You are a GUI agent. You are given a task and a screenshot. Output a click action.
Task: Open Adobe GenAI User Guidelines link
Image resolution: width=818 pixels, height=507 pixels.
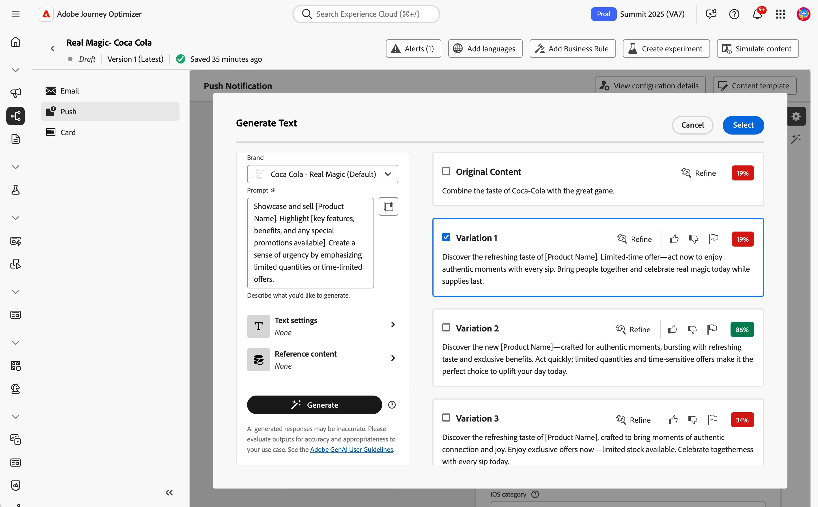point(352,450)
